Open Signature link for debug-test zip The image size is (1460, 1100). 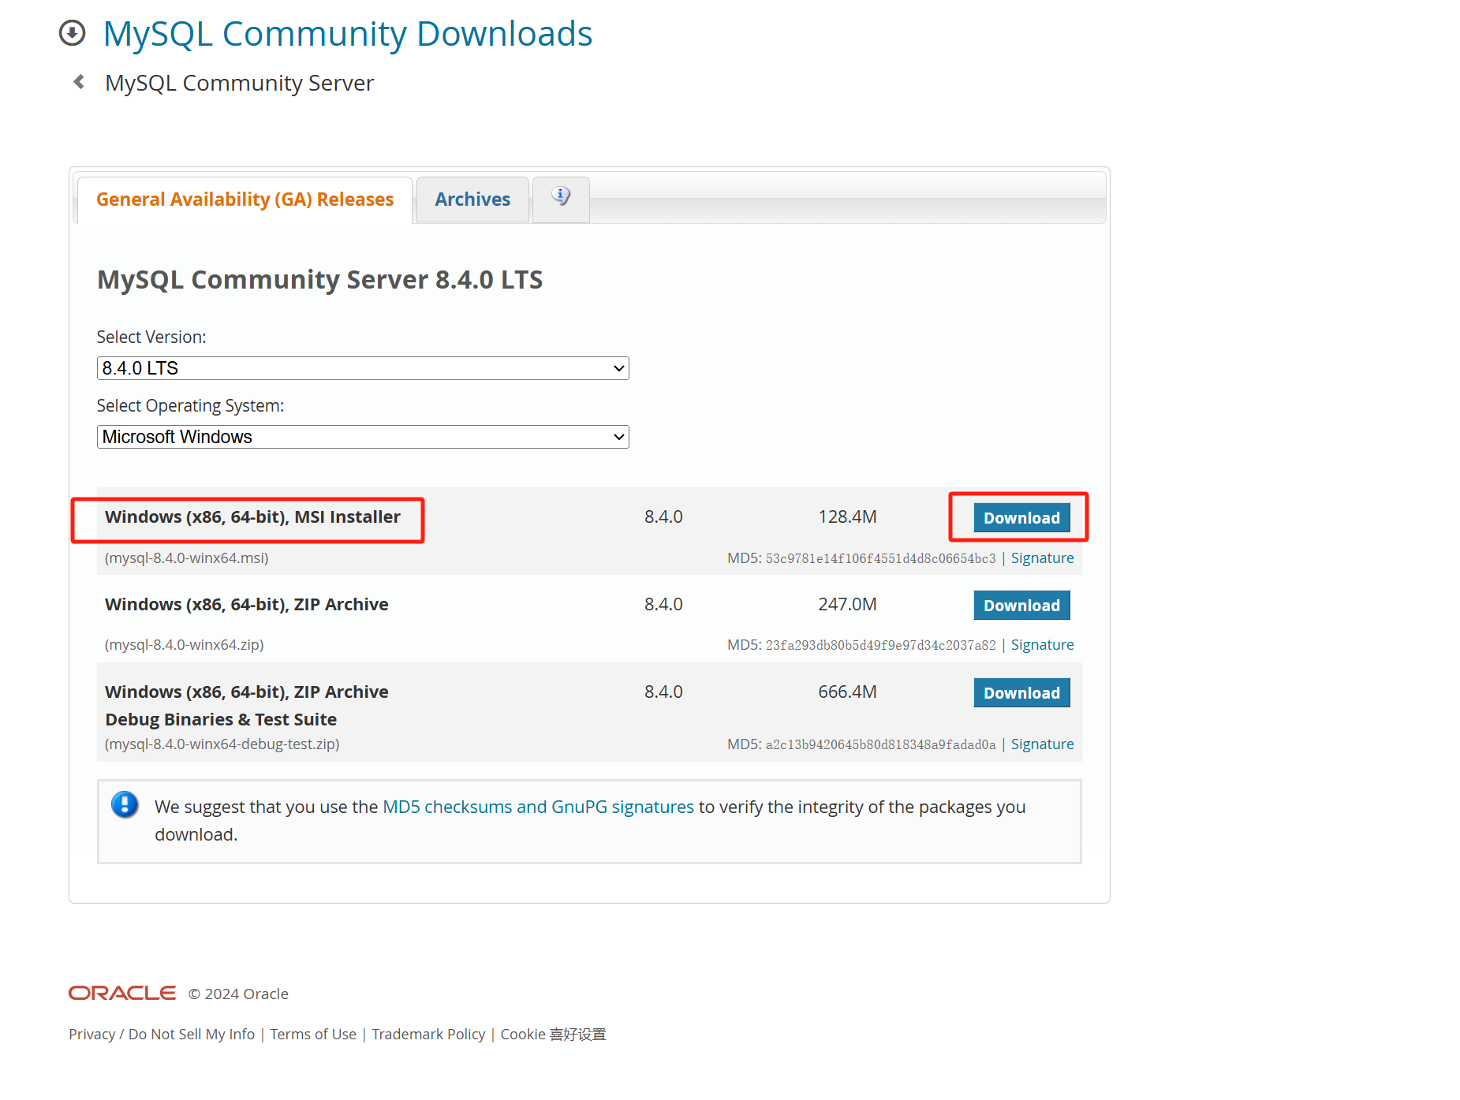(1042, 744)
